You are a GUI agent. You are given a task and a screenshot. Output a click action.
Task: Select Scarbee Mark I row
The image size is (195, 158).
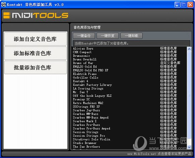(x=129, y=121)
